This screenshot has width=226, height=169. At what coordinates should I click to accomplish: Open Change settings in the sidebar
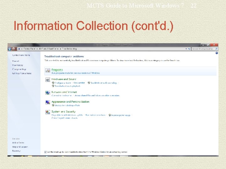[x=19, y=69]
